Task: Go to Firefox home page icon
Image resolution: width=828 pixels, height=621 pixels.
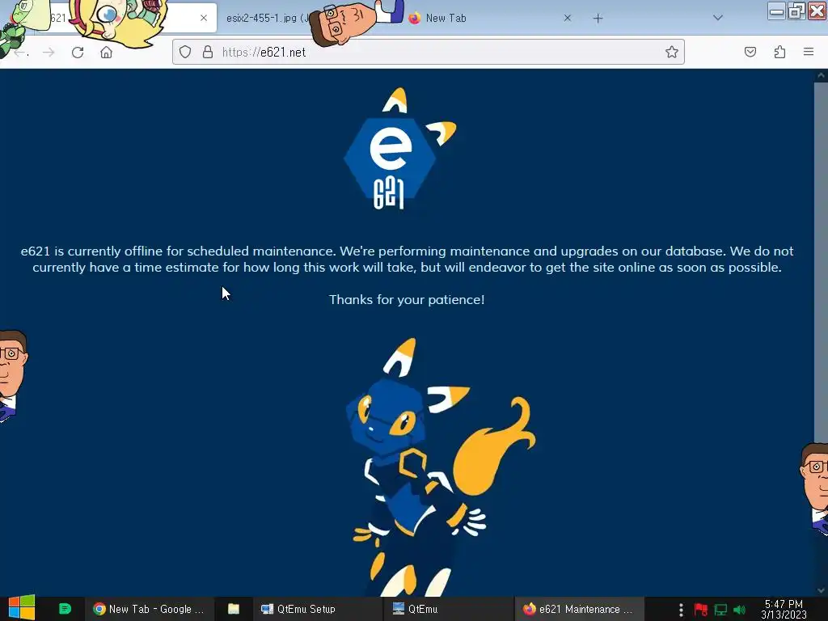Action: click(106, 53)
